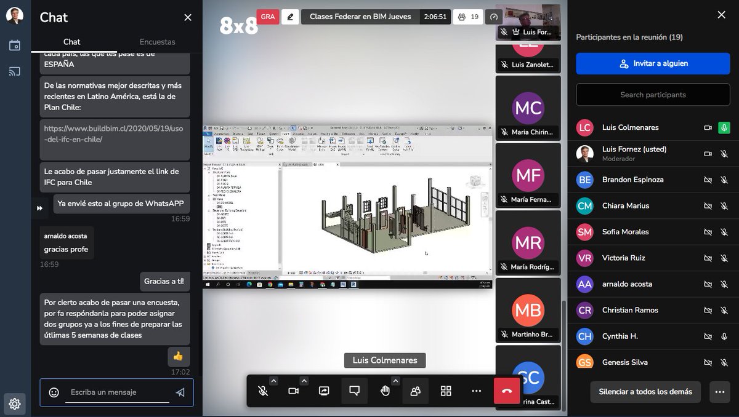
Task: Open more actions menu in call toolbar
Action: pos(476,391)
